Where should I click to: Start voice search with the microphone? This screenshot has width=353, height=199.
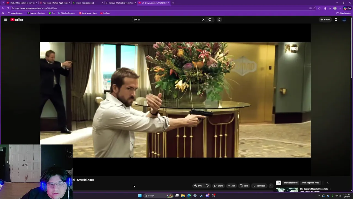pyautogui.click(x=219, y=20)
